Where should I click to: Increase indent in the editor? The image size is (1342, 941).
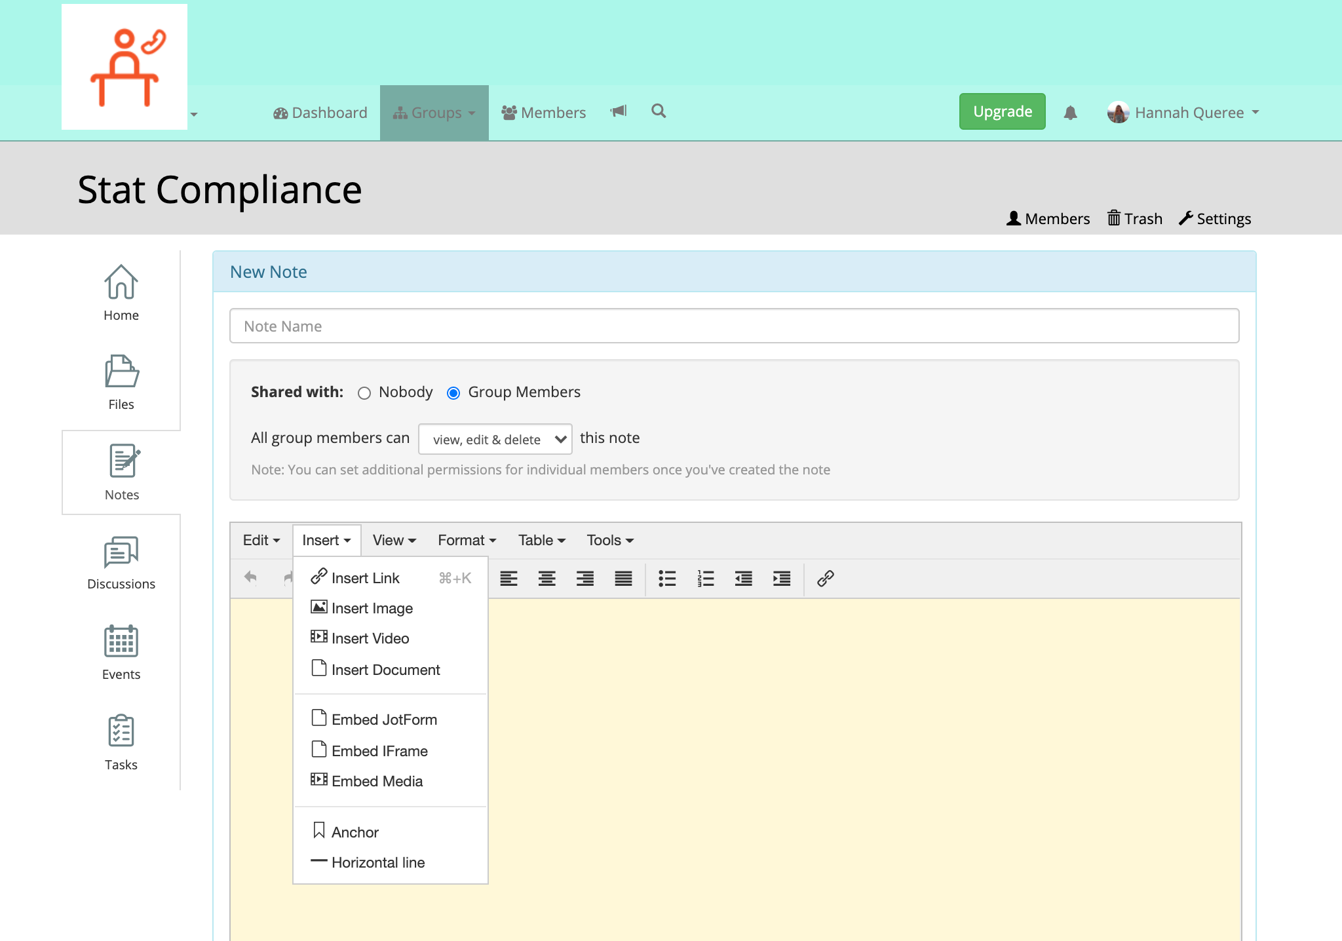781,578
